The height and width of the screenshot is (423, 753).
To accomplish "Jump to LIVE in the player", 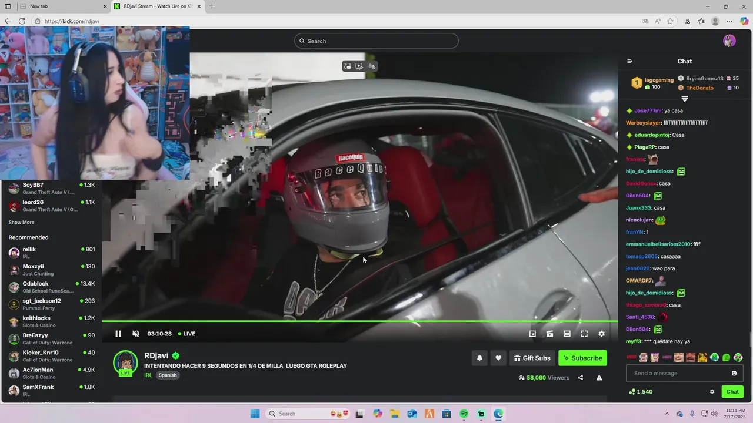I will point(187,334).
